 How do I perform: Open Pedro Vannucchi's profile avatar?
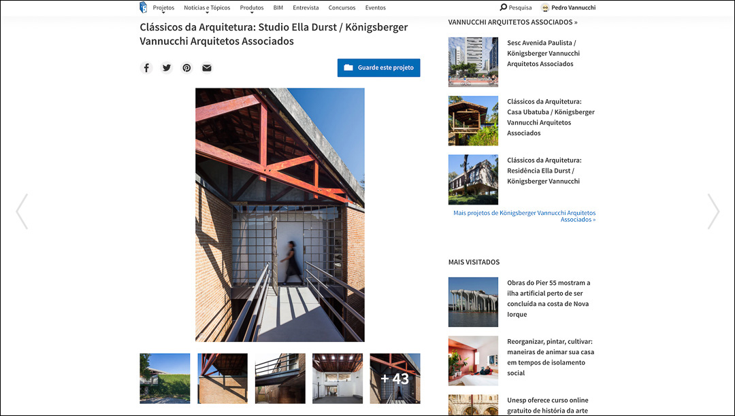(x=544, y=7)
